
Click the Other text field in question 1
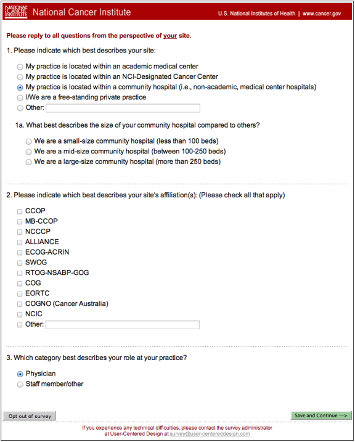pos(123,108)
